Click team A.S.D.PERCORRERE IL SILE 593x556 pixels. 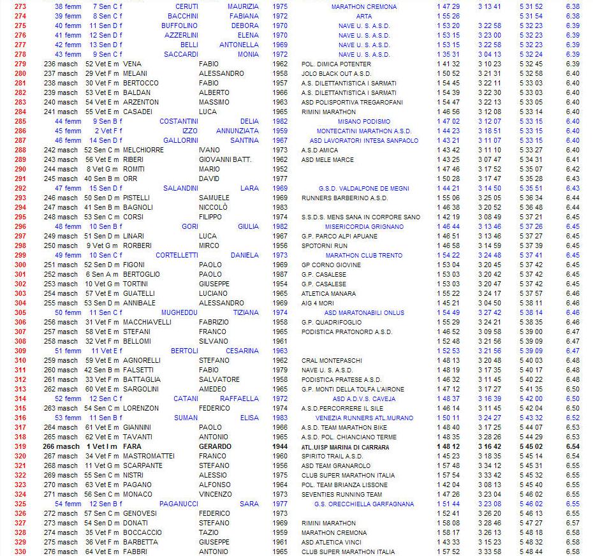[x=342, y=409]
